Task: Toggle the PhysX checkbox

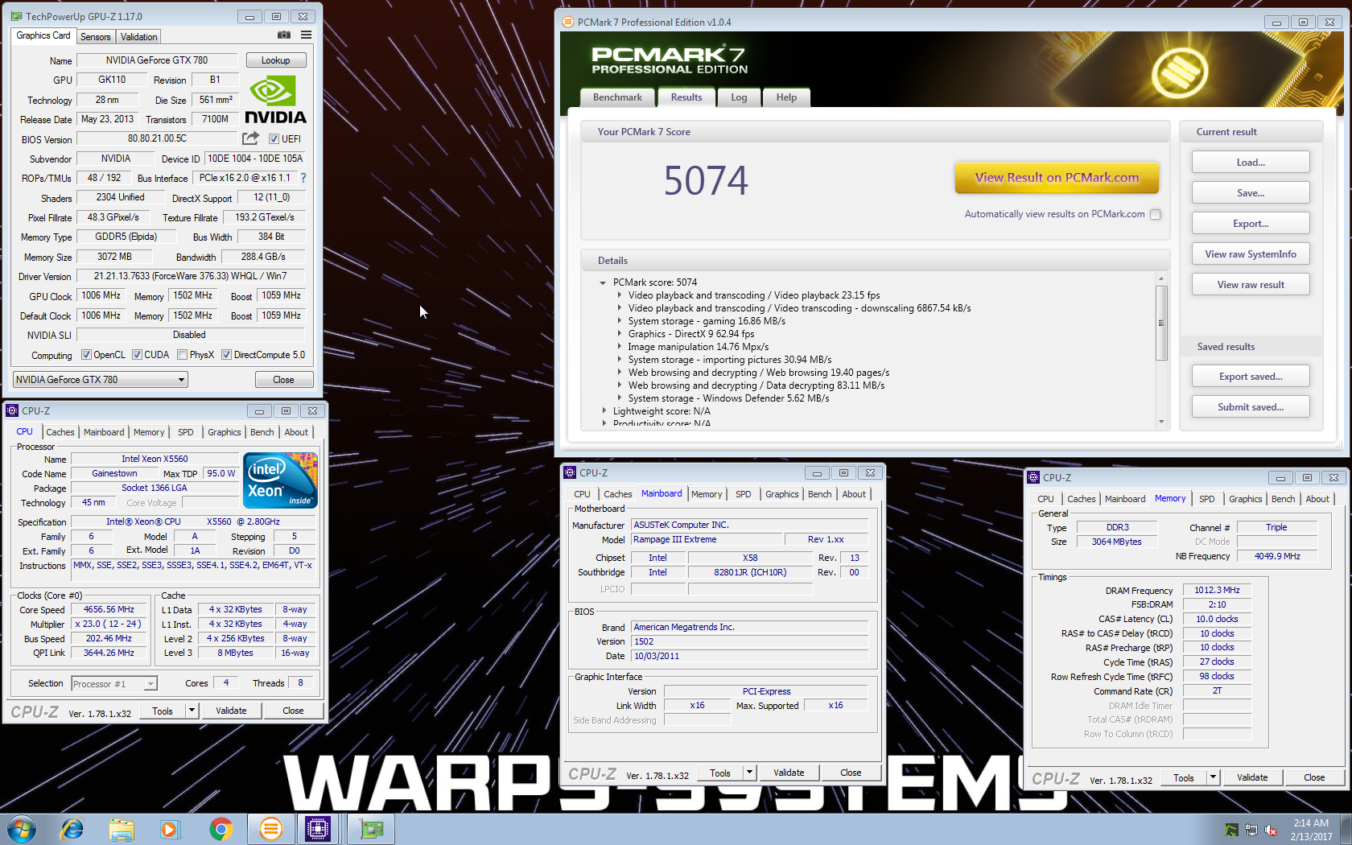Action: (183, 355)
